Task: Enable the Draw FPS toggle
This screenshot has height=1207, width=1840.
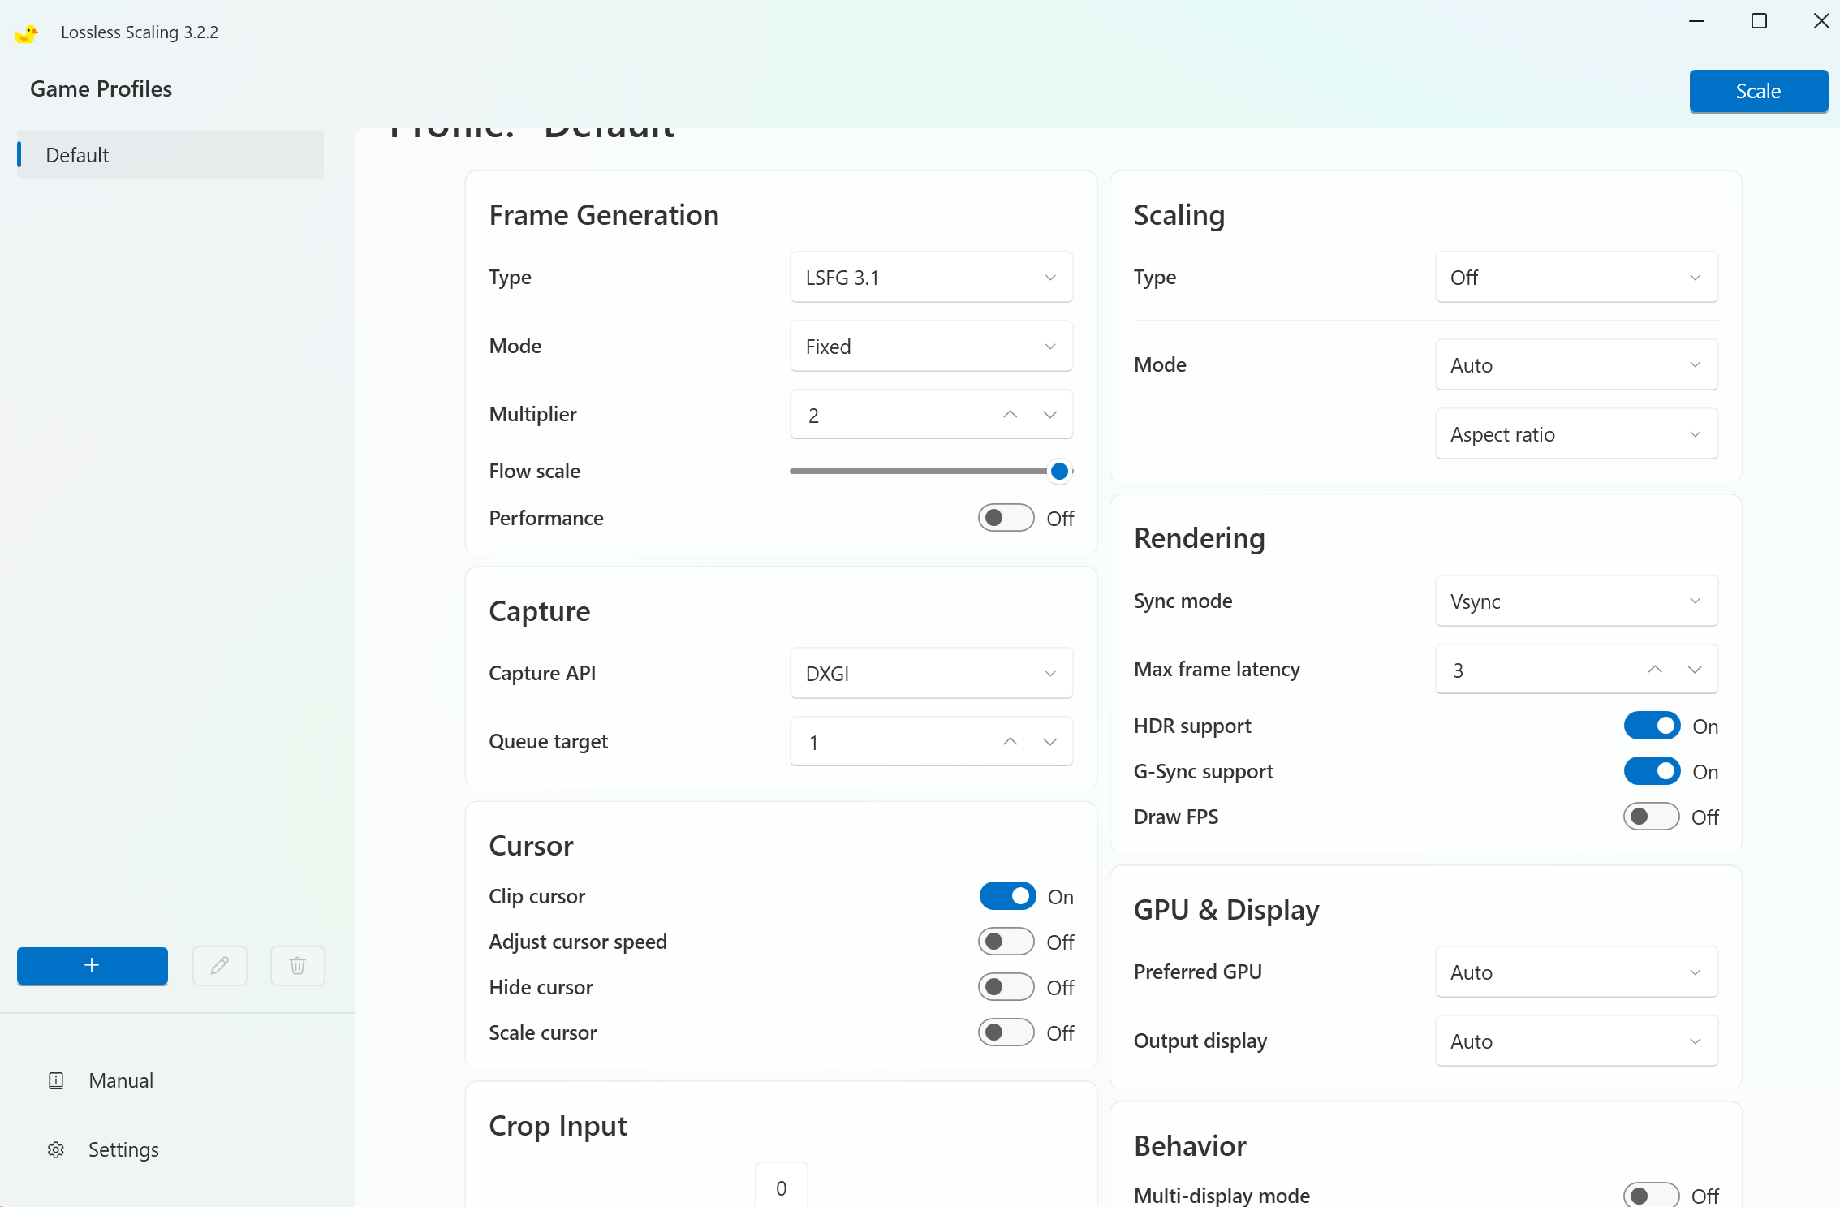Action: tap(1651, 817)
